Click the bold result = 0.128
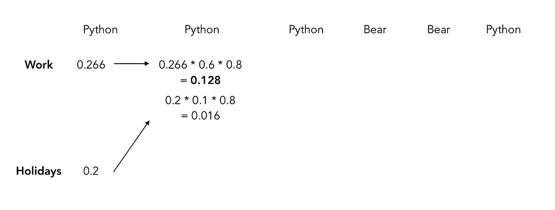The height and width of the screenshot is (210, 555). click(x=200, y=80)
